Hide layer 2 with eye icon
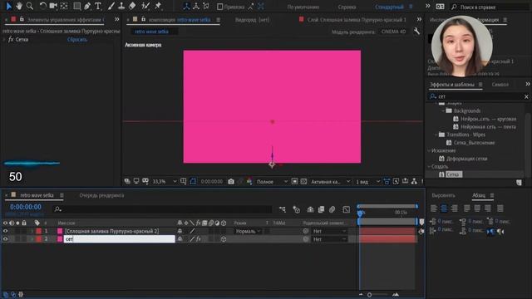The width and height of the screenshot is (532, 299). pos(5,239)
